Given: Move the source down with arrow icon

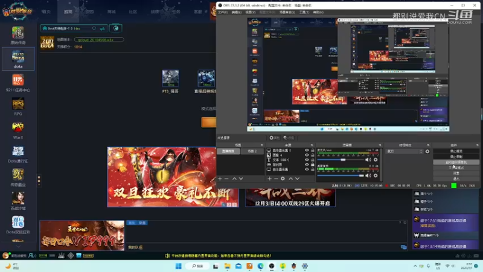Looking at the screenshot, I should 297,178.
